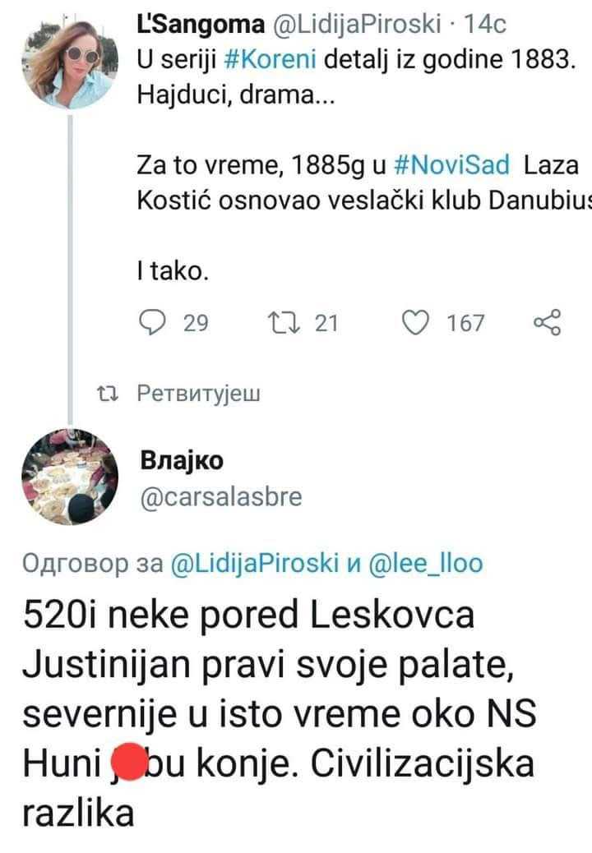The height and width of the screenshot is (853, 592).
Task: Open the @lee_lloo mention link
Action: 426,563
